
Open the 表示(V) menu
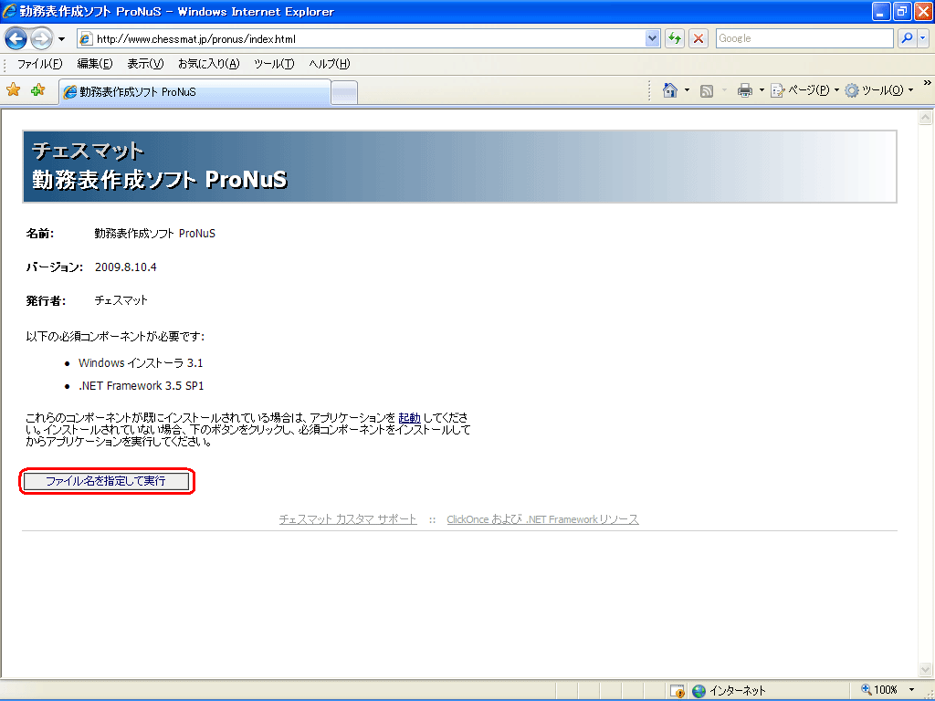[145, 64]
